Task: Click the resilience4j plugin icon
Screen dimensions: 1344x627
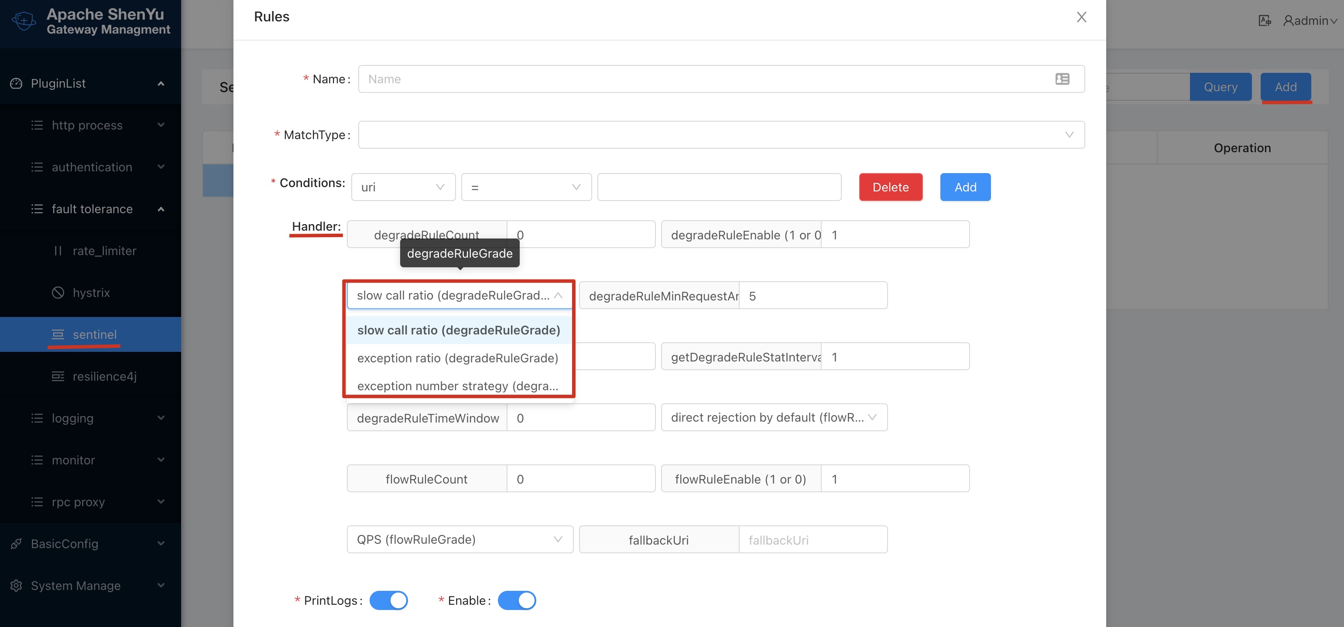Action: pos(58,376)
